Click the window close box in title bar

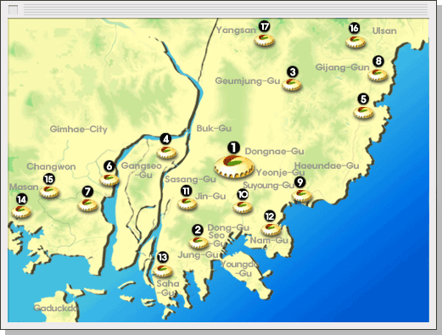[x=13, y=10]
